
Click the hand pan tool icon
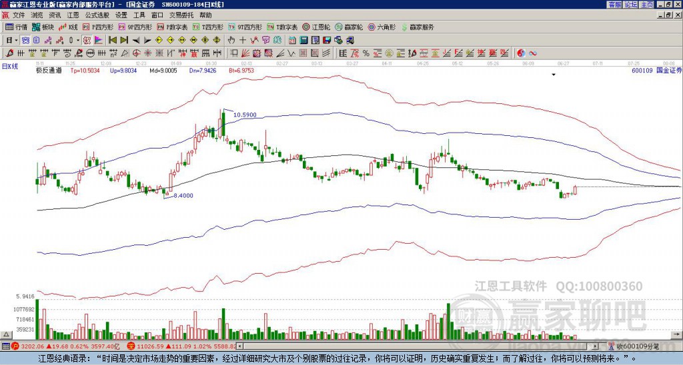click(231, 41)
